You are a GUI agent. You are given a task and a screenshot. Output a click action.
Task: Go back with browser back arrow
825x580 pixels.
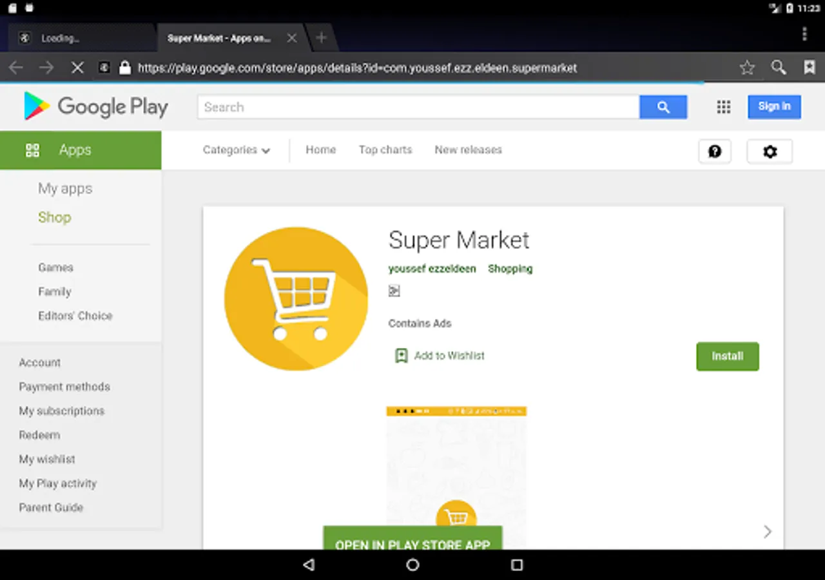coord(16,68)
